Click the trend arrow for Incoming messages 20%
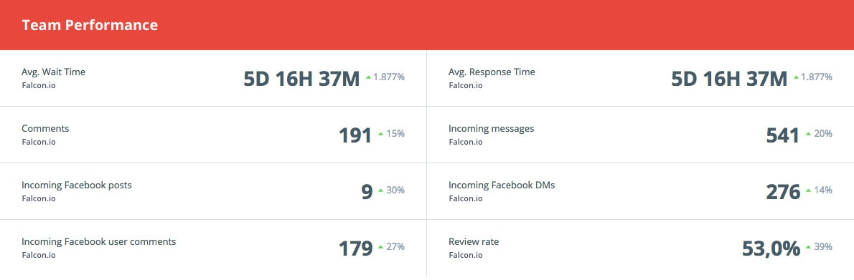 click(x=809, y=134)
